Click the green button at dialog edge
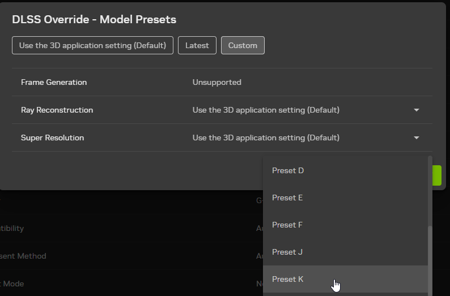450x296 pixels. (437, 175)
